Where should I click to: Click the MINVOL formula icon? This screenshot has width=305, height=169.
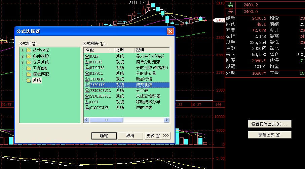tap(87, 73)
